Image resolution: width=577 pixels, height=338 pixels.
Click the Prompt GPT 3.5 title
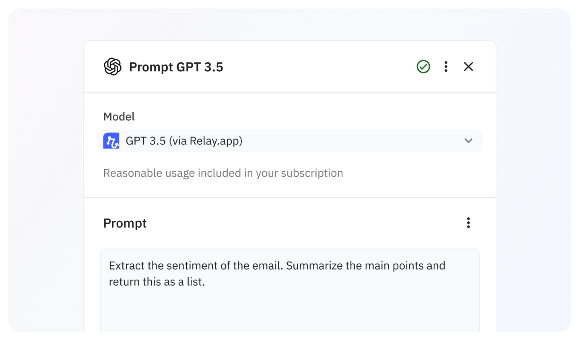pos(176,67)
